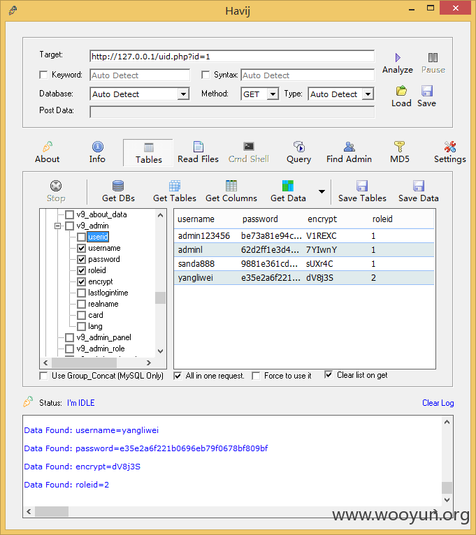Click the Save Data icon
The image size is (476, 535).
tap(418, 186)
